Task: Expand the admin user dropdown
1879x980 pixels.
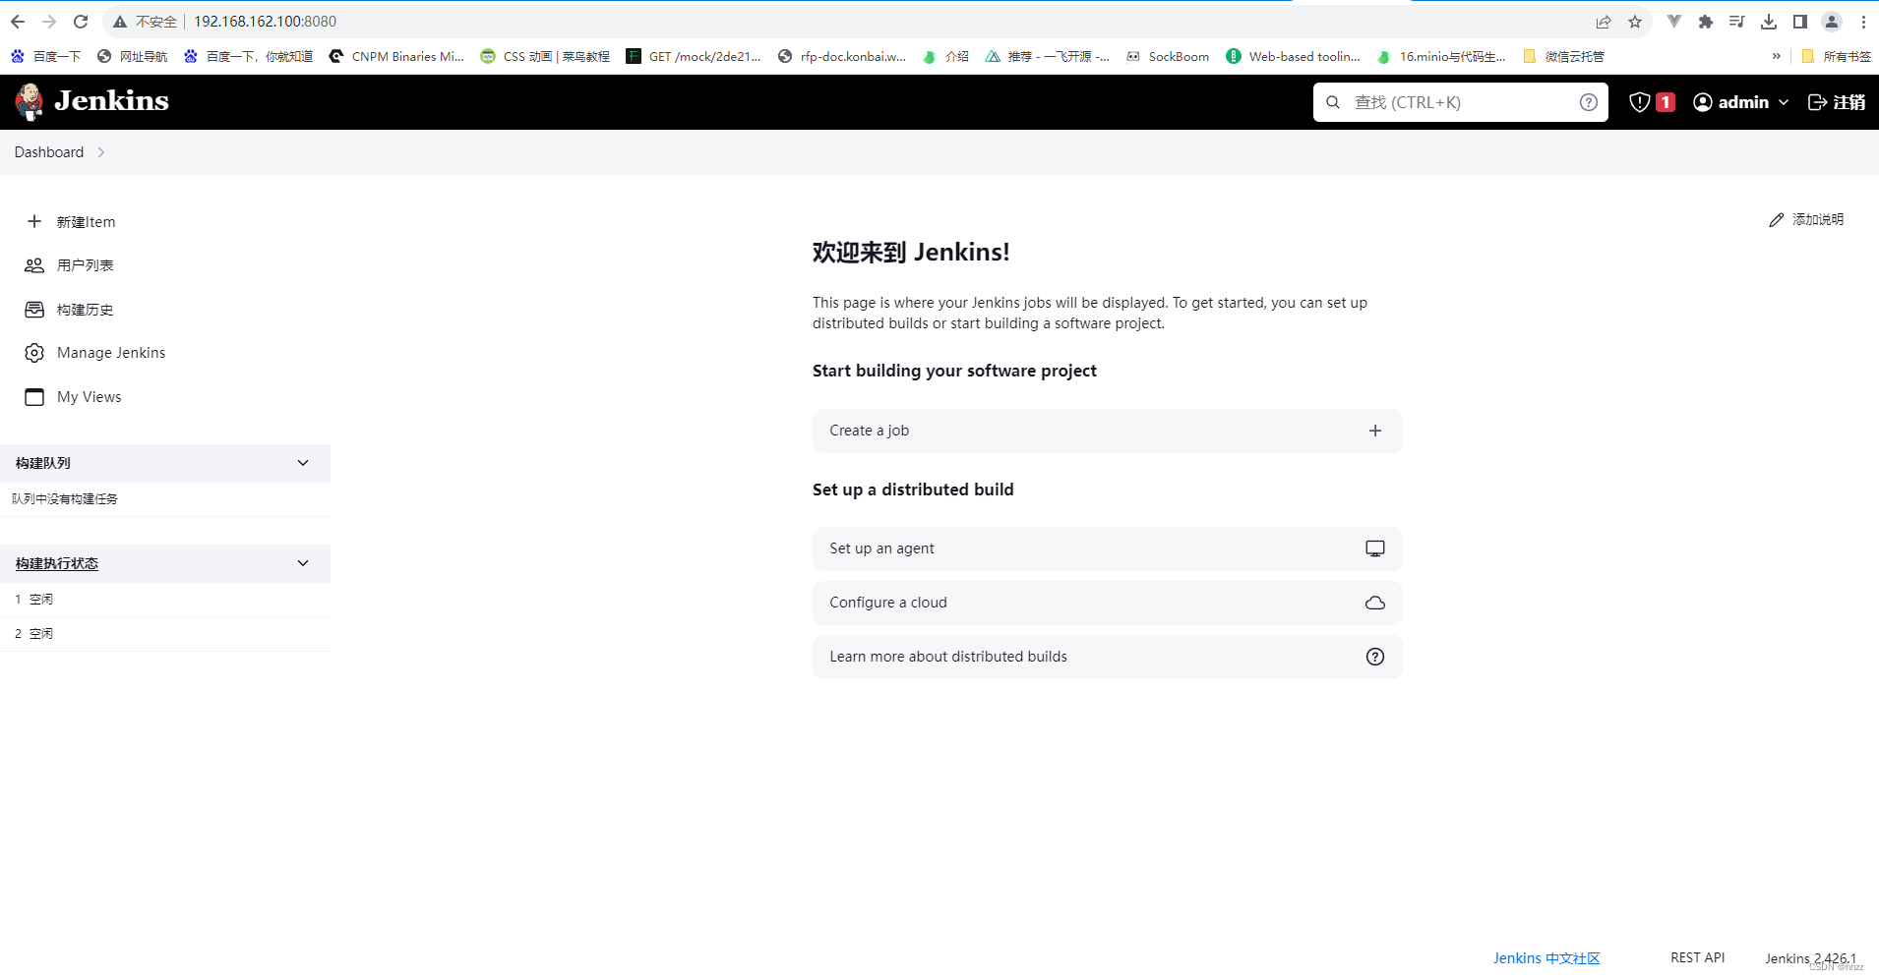Action: pos(1784,102)
